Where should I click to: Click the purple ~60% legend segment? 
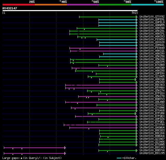pyautogui.click(x=83, y=5)
